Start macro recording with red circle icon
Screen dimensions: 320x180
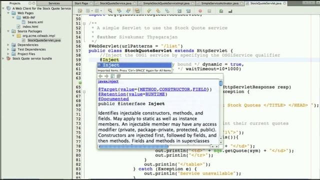(x=200, y=11)
